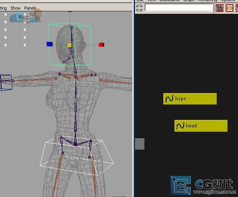Click the blue Z-axis manipulator handle
This screenshot has height=197, width=238.
[x=50, y=44]
